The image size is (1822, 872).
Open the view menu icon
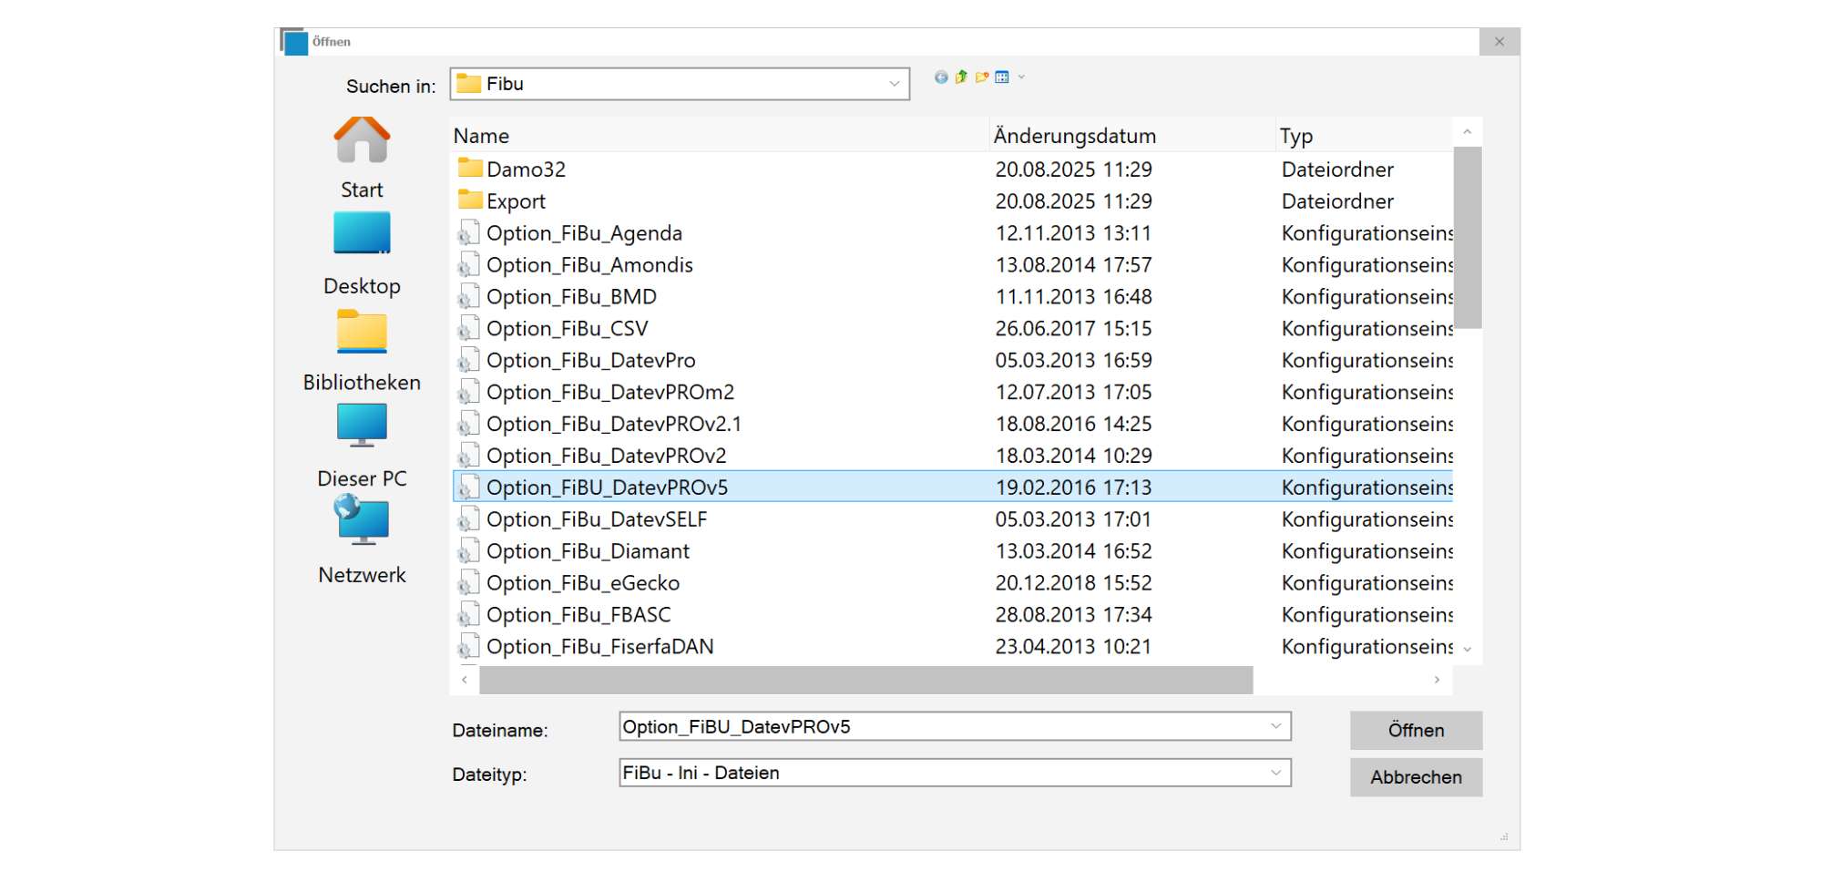[1002, 77]
